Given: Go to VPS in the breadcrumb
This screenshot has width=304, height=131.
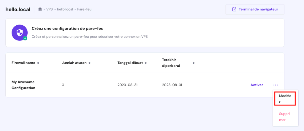Looking at the screenshot, I should coord(49,9).
